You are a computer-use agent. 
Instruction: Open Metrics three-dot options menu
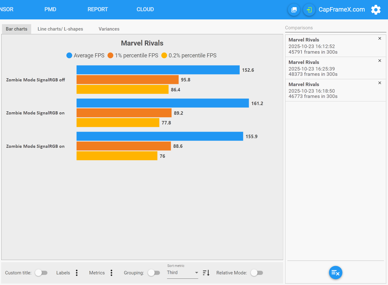(x=112, y=273)
